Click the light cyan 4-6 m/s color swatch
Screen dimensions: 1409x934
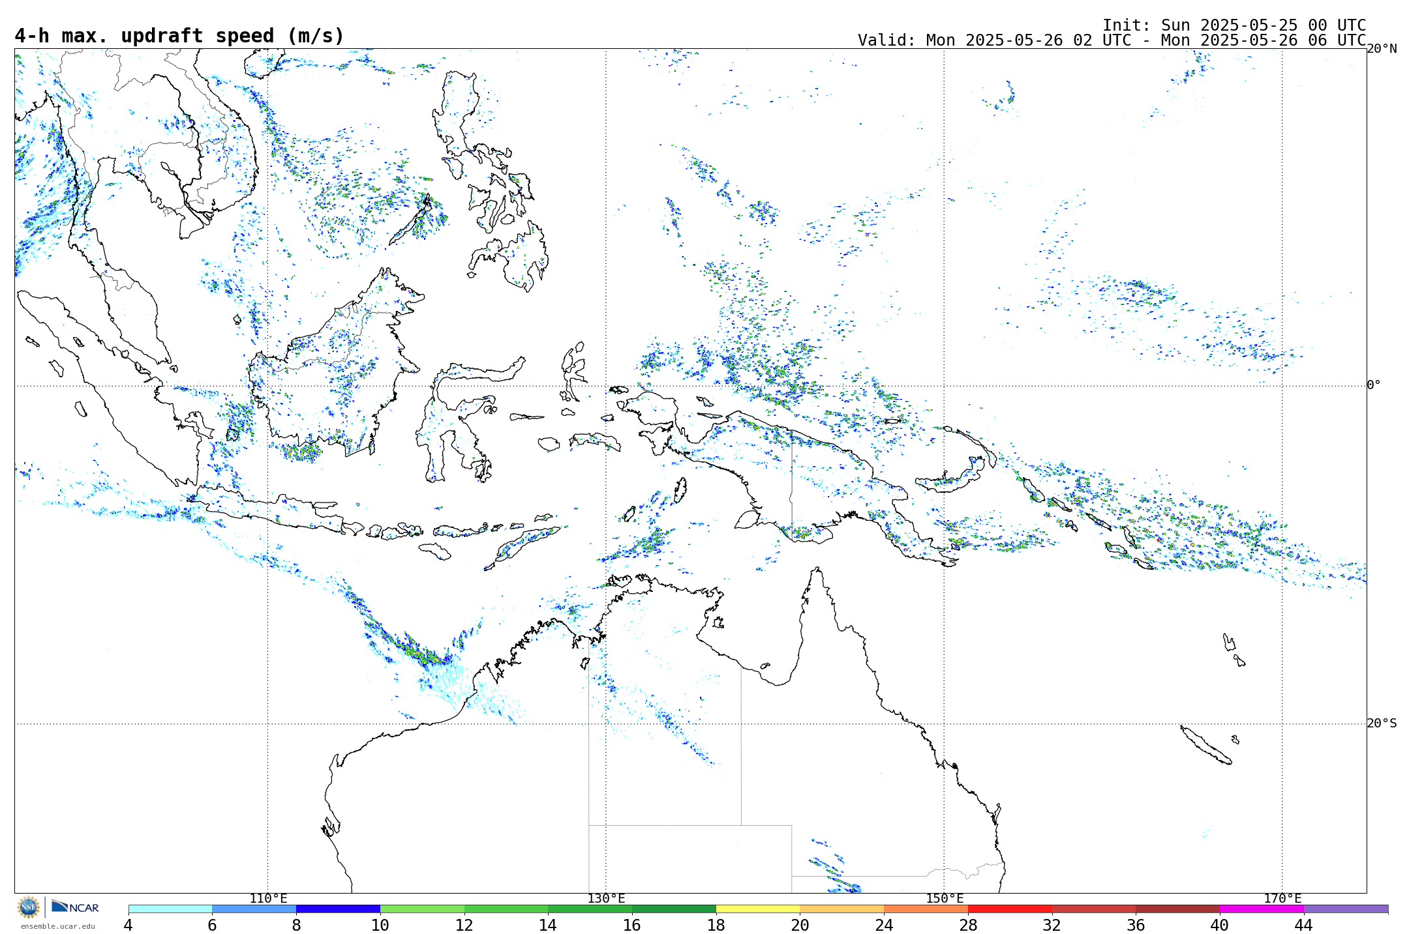coord(170,909)
